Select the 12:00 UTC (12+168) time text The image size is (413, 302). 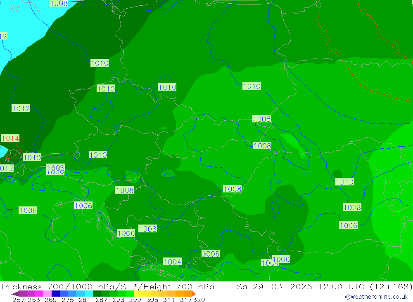(365, 286)
